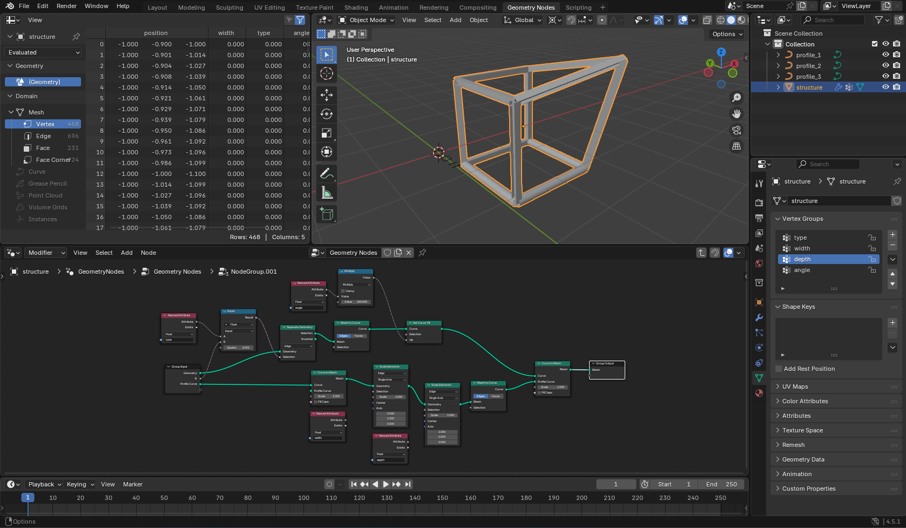Click the outliner Search field
Image resolution: width=906 pixels, height=528 pixels.
pos(833,20)
